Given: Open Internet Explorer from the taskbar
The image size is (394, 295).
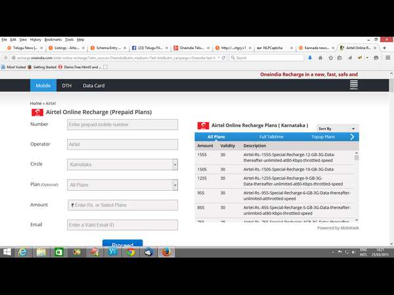Looking at the screenshot, I should (x=23, y=251).
